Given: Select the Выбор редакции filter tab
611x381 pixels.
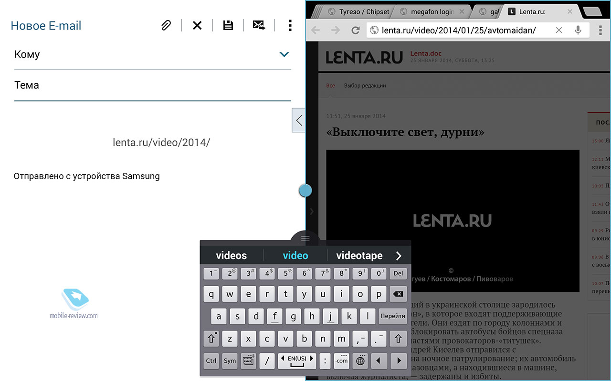Looking at the screenshot, I should [365, 86].
